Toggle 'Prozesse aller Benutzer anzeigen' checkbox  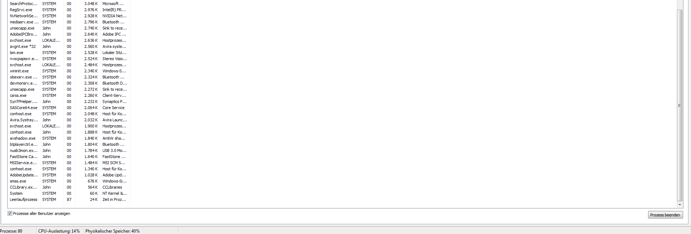click(10, 213)
